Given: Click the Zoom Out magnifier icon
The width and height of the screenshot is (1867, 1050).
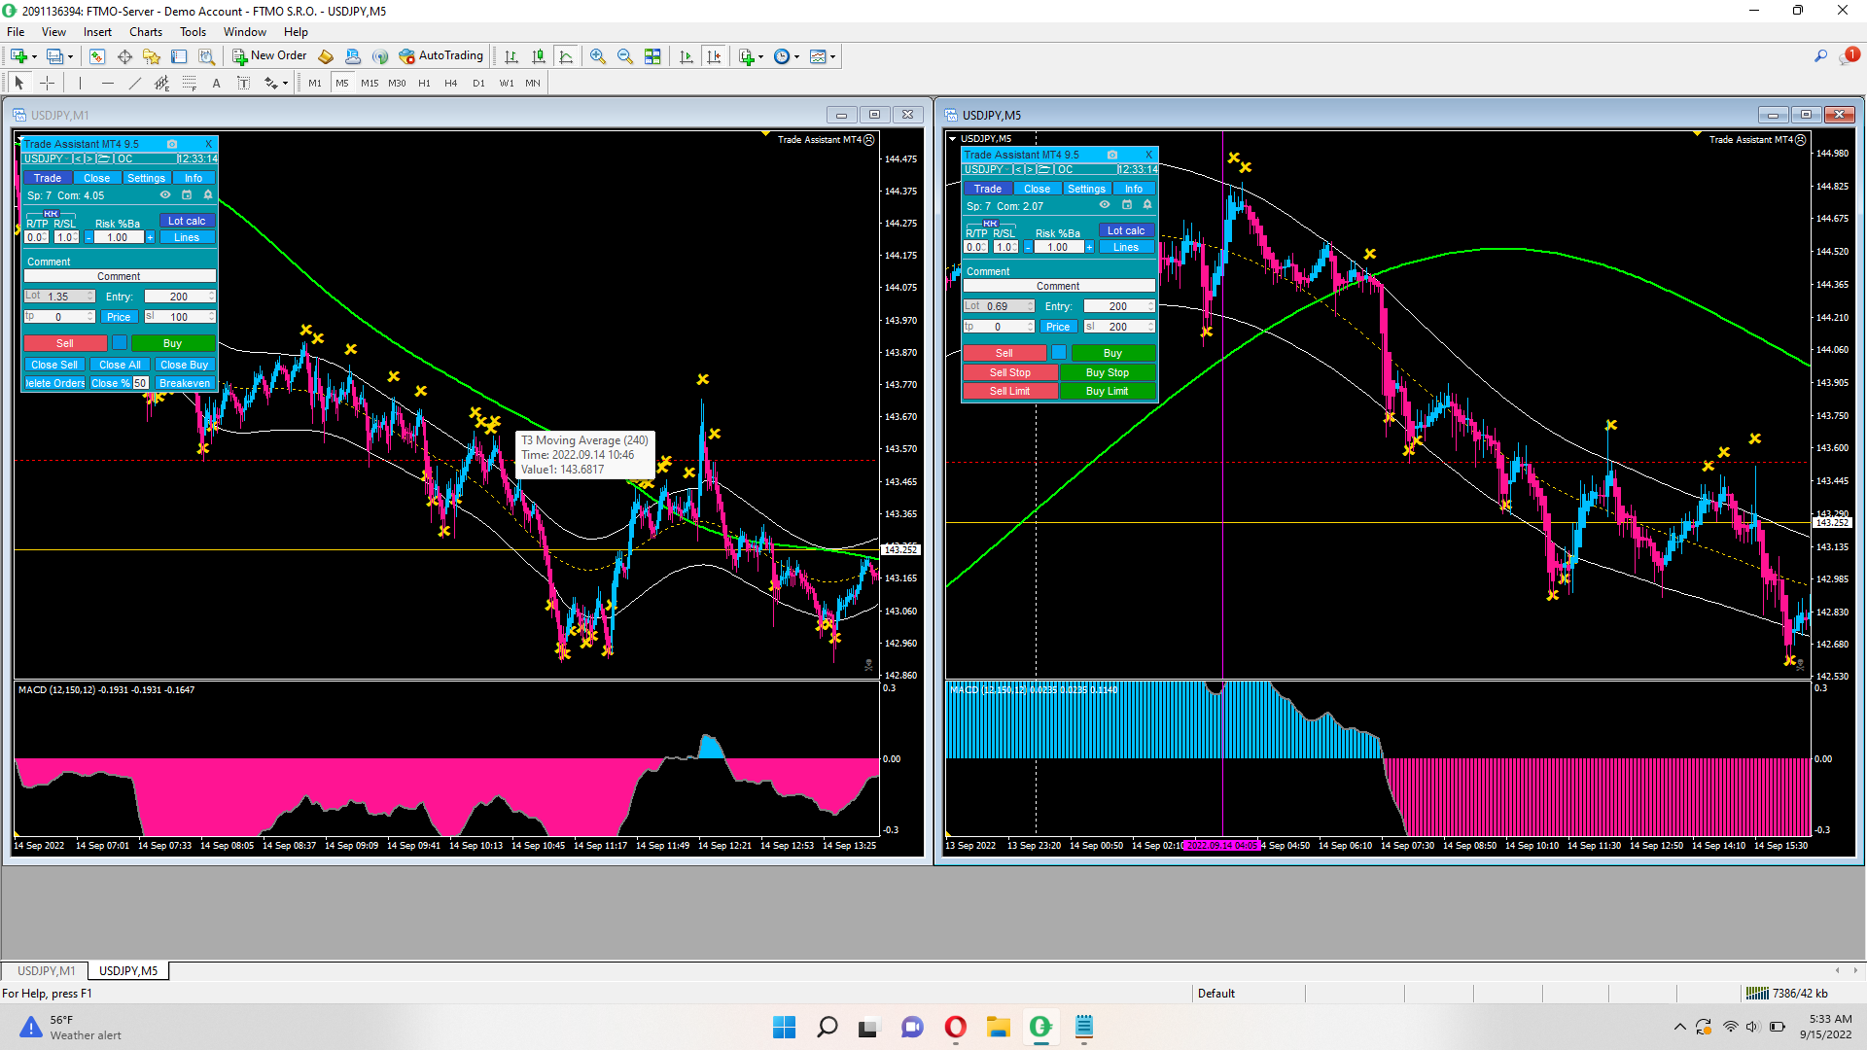Looking at the screenshot, I should (624, 56).
